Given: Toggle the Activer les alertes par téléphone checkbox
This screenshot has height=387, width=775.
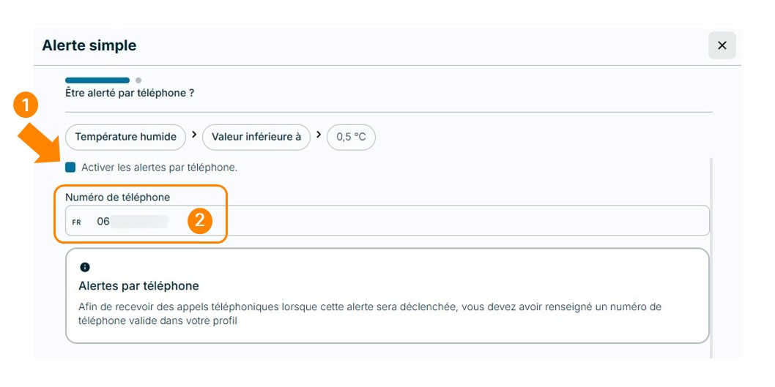Looking at the screenshot, I should tap(70, 168).
